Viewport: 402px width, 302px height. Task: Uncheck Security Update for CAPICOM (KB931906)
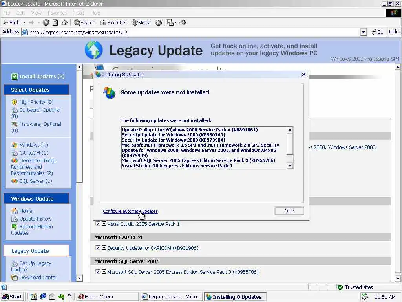pyautogui.click(x=98, y=248)
